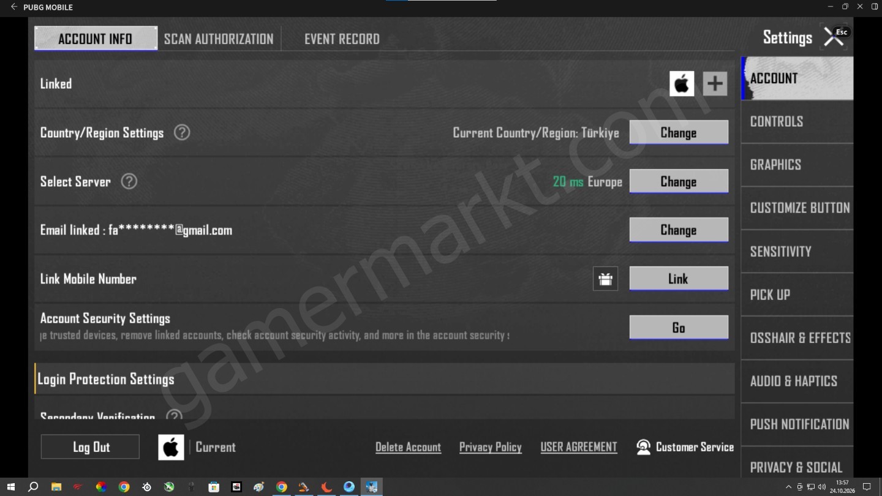The width and height of the screenshot is (882, 496).
Task: Open File Explorer from the taskbar
Action: point(56,487)
